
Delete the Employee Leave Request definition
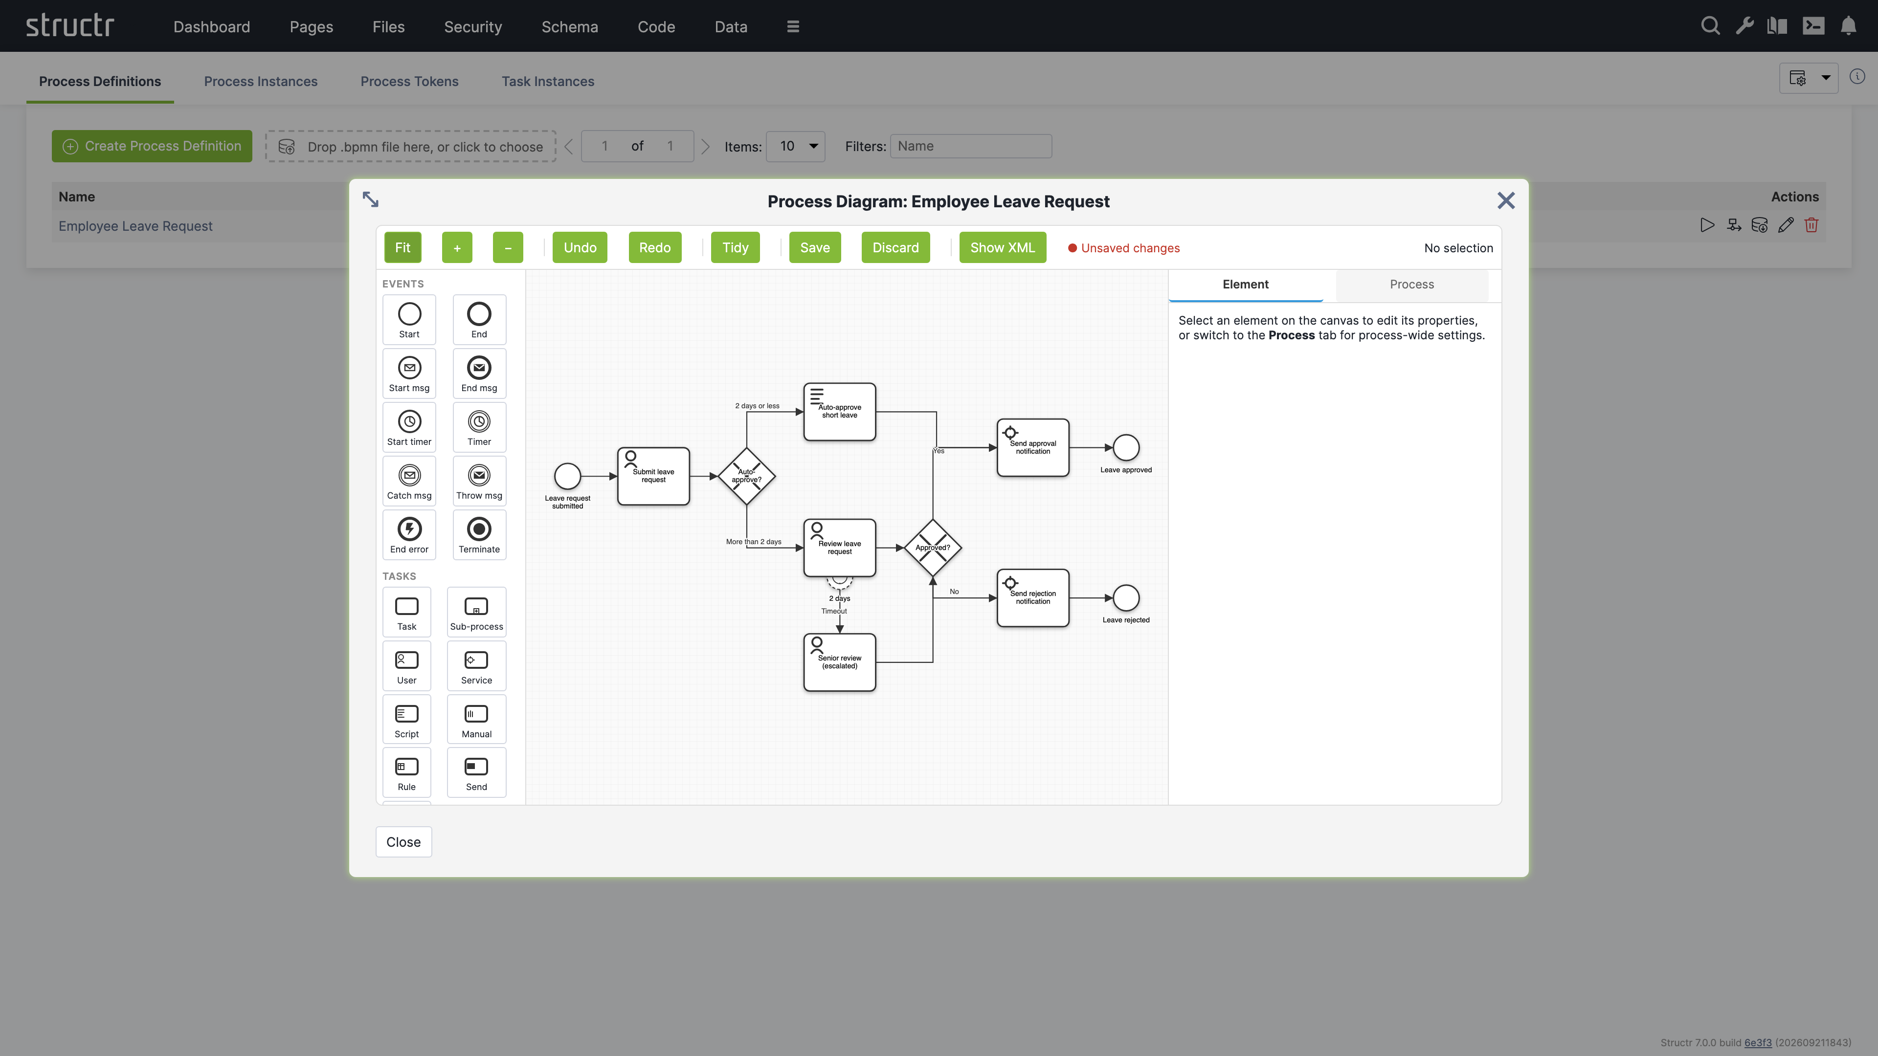pyautogui.click(x=1811, y=225)
